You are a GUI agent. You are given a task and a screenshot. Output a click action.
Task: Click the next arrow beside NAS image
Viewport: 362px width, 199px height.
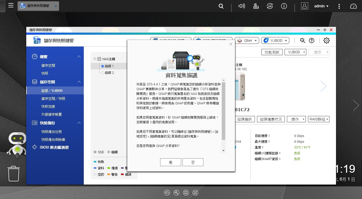point(323,86)
